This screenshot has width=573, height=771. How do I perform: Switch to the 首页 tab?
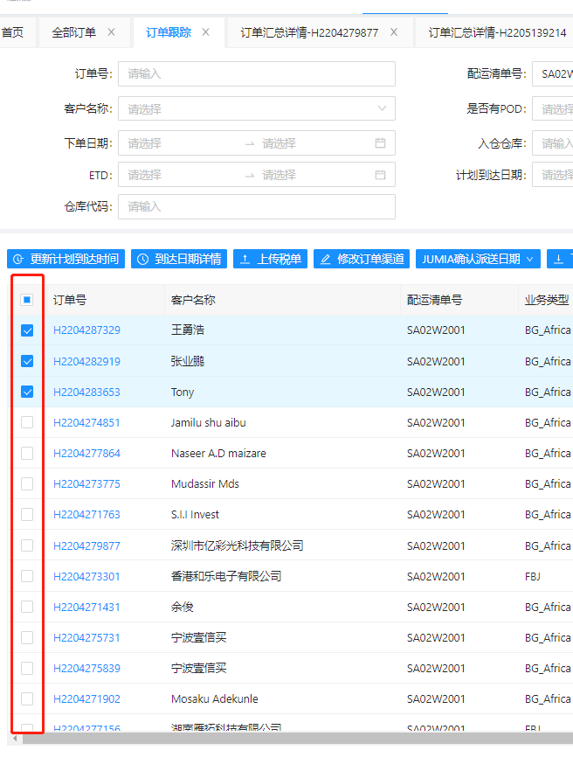pyautogui.click(x=12, y=32)
